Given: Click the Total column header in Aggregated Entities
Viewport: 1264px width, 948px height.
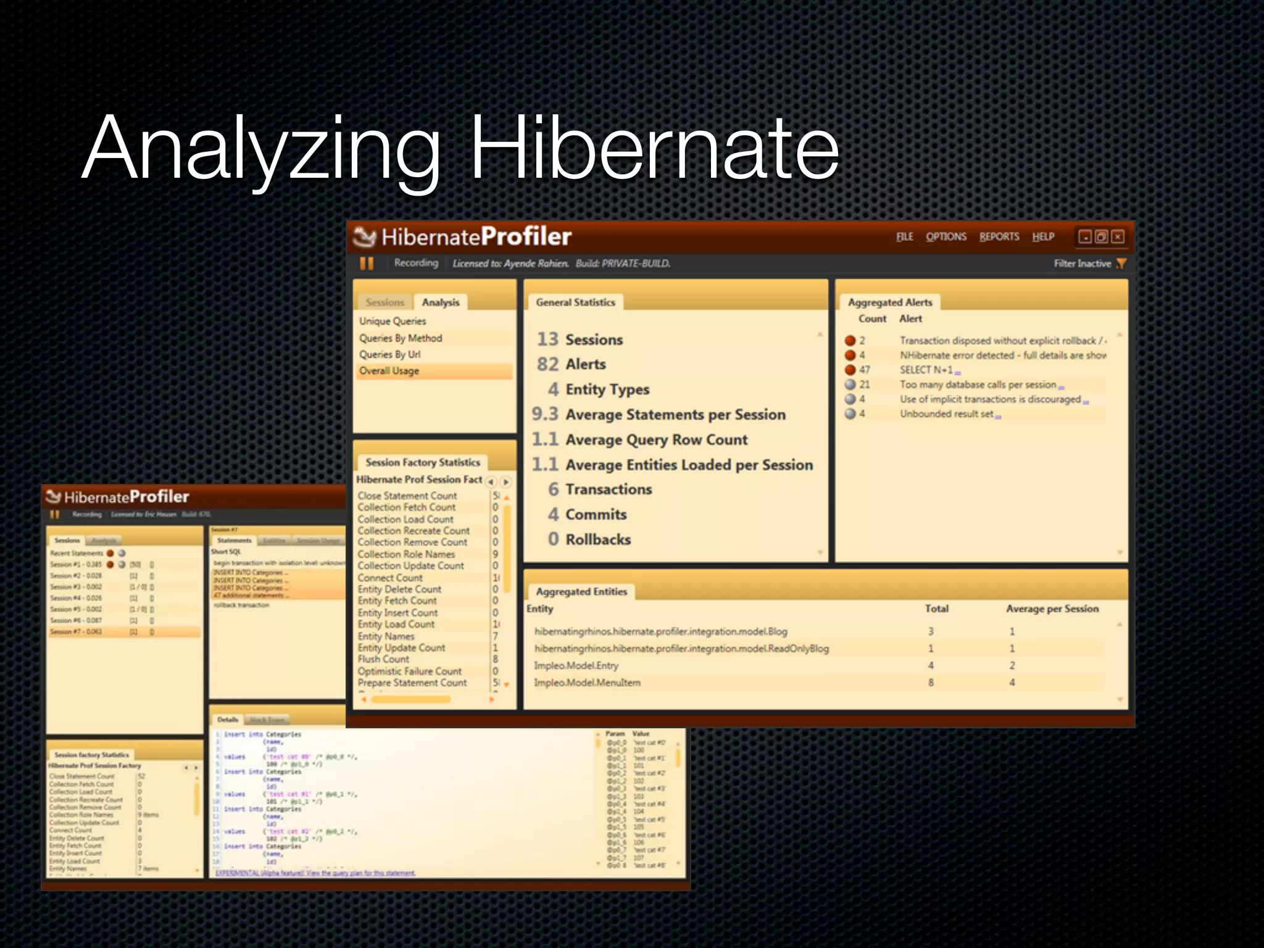Looking at the screenshot, I should pyautogui.click(x=936, y=609).
